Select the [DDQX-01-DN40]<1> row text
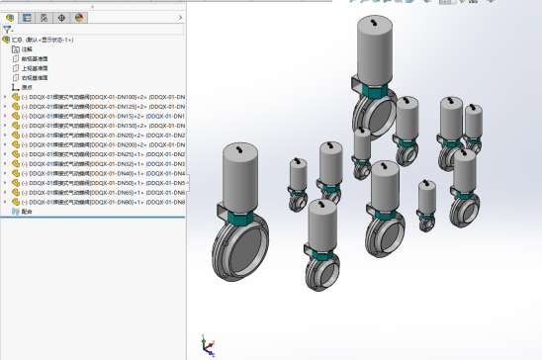Screen dimensions: 542x360 click(x=103, y=173)
